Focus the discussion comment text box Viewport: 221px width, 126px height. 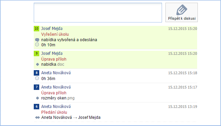click(98, 13)
